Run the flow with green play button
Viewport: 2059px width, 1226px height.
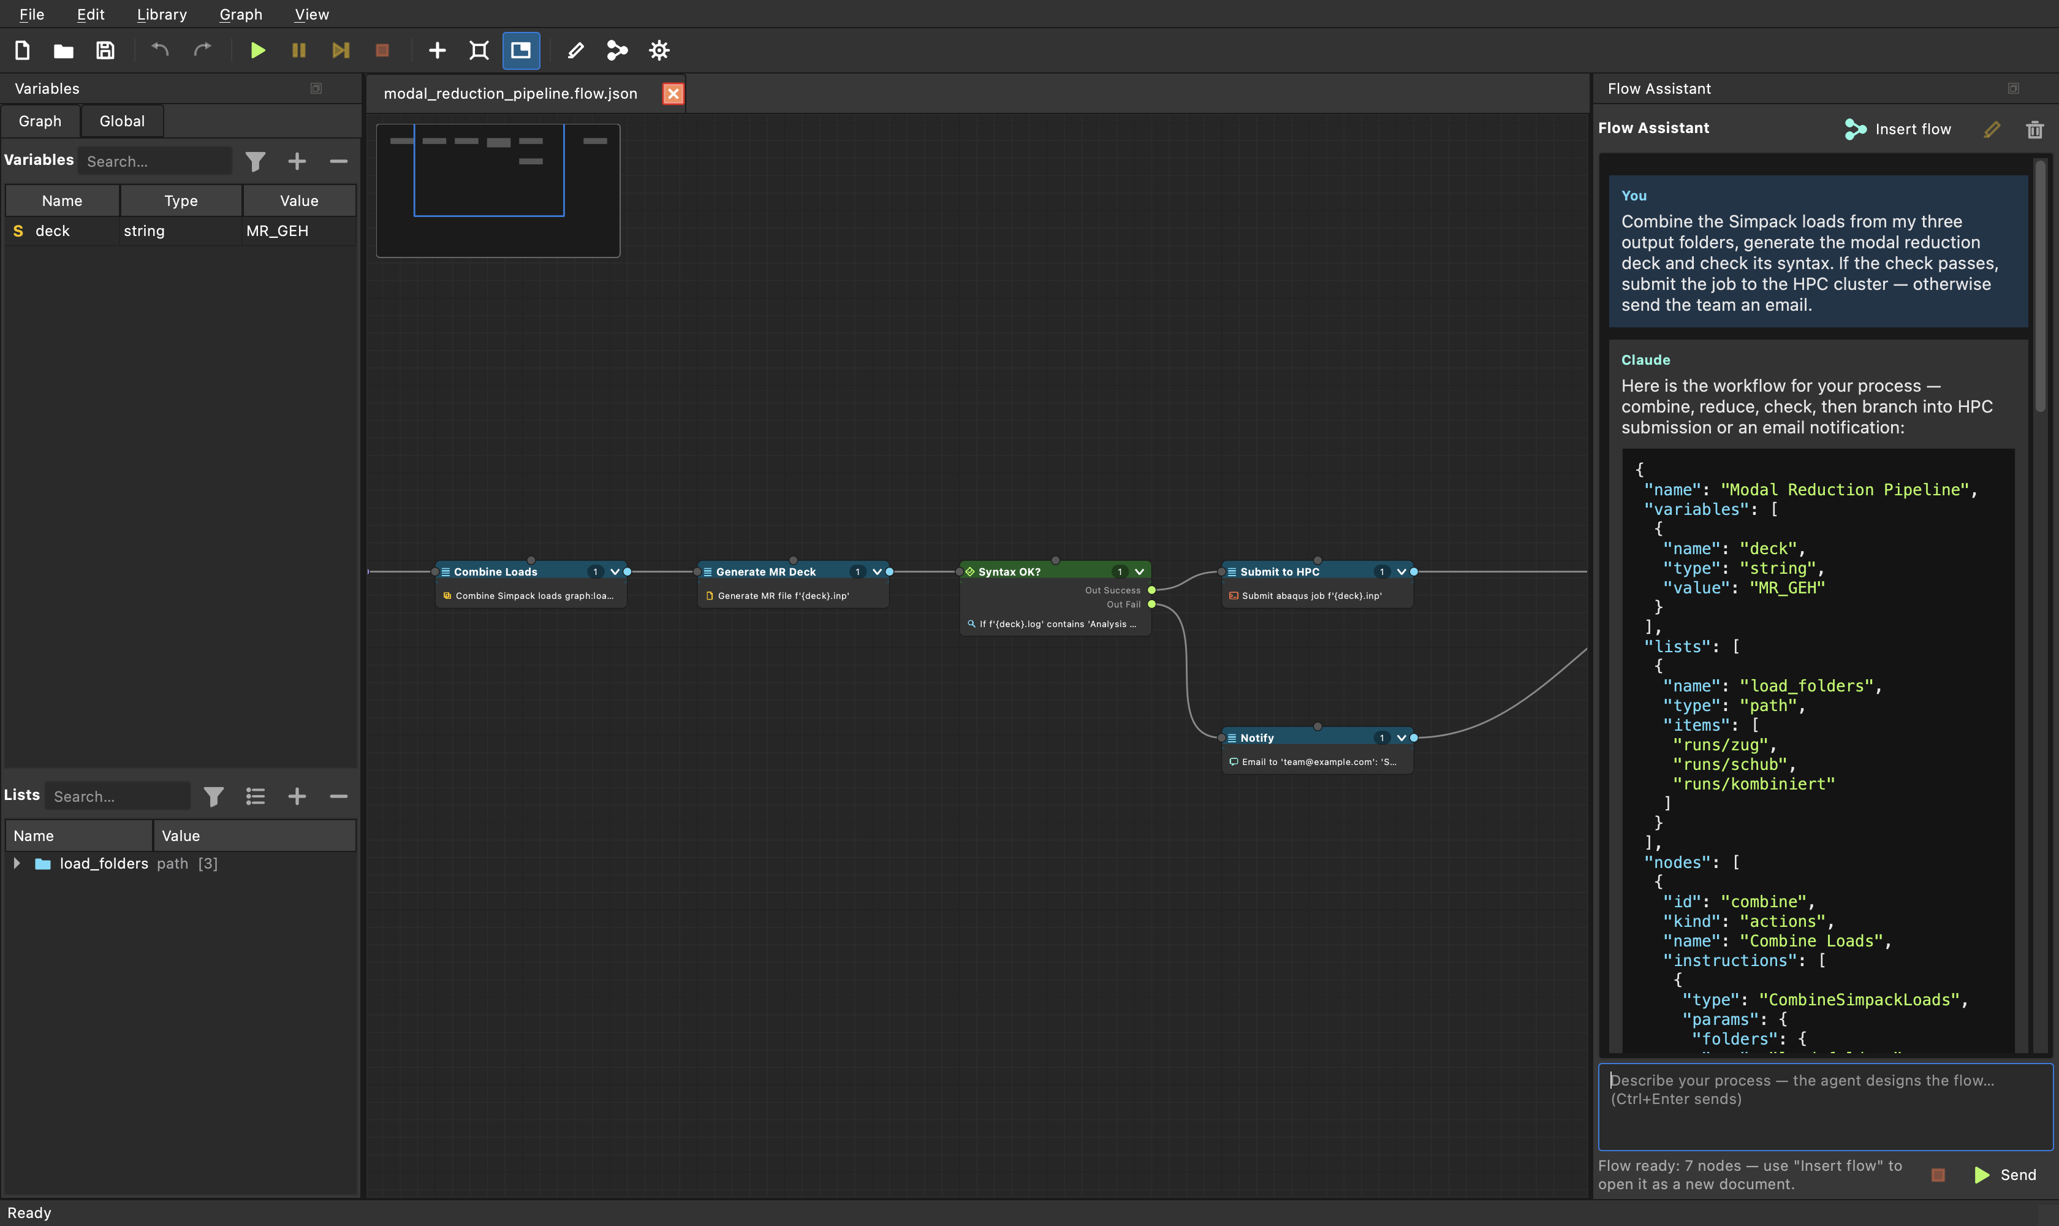pyautogui.click(x=258, y=50)
